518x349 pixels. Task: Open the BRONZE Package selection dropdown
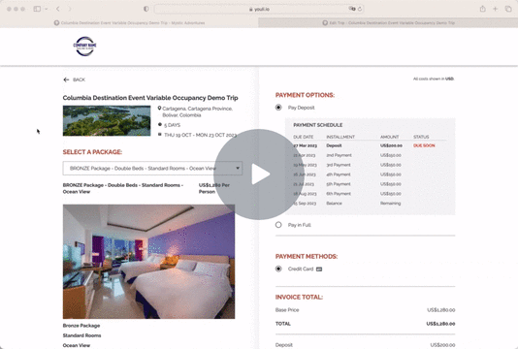(x=152, y=169)
